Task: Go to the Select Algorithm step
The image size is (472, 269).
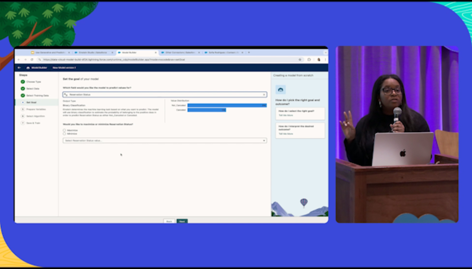Action: tap(35, 116)
